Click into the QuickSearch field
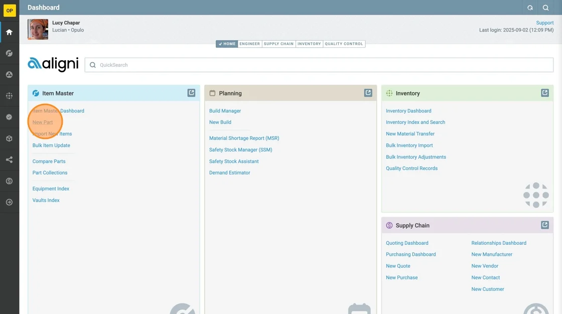This screenshot has width=562, height=314. click(x=321, y=65)
